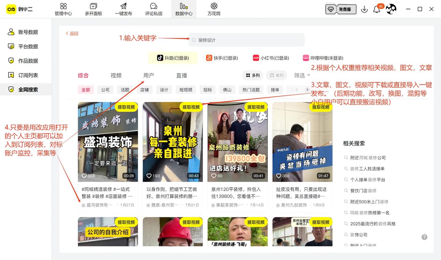
Task: Open 评论私信 messages
Action: [154, 9]
